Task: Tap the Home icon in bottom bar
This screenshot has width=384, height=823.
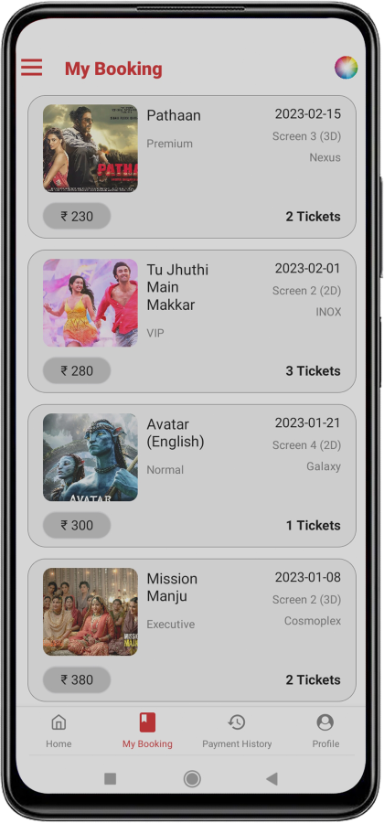Action: pyautogui.click(x=59, y=722)
